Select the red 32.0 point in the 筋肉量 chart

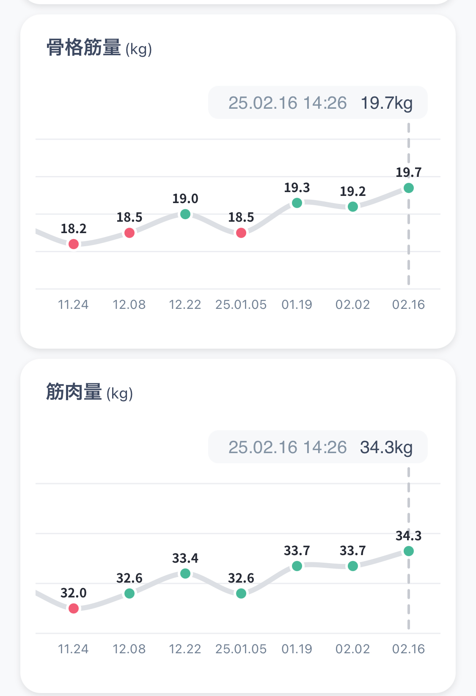coord(74,608)
